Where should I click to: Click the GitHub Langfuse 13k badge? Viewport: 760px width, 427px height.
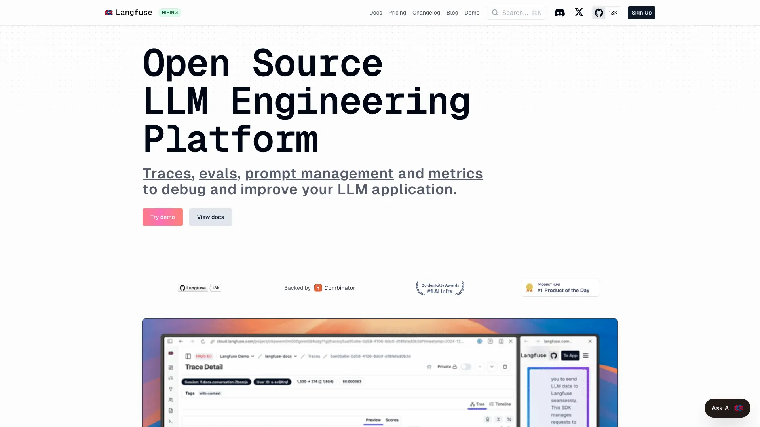199,288
